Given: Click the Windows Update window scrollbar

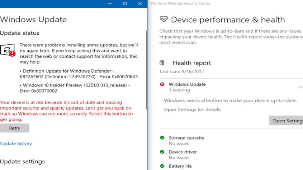Looking at the screenshot, I should click(x=146, y=70).
